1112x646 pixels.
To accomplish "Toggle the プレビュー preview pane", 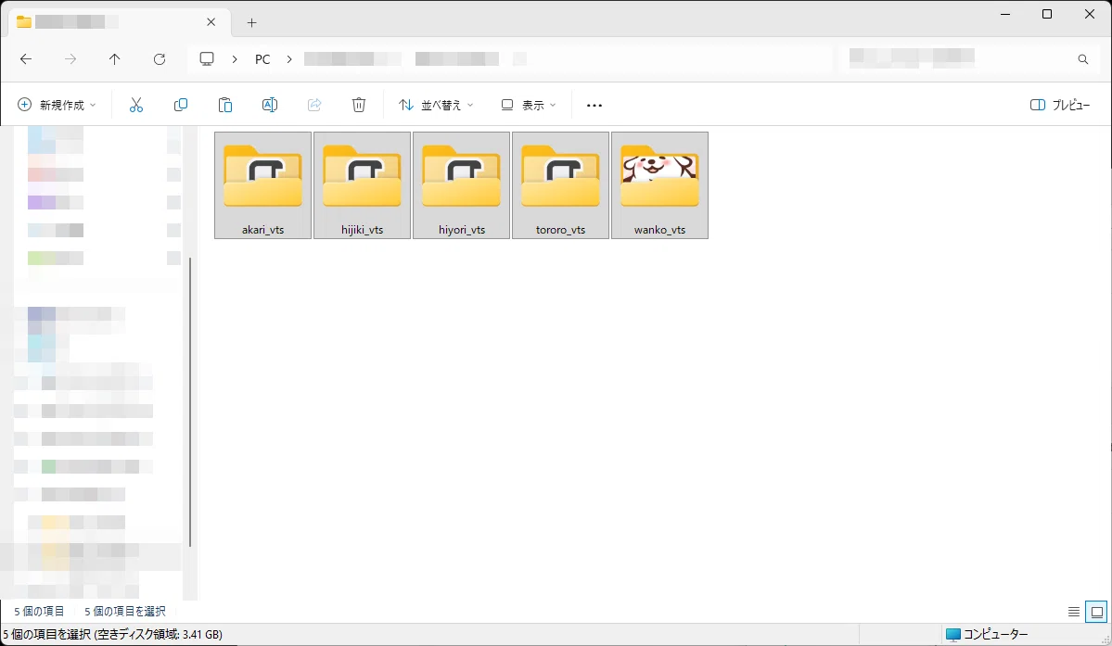I will (1059, 105).
